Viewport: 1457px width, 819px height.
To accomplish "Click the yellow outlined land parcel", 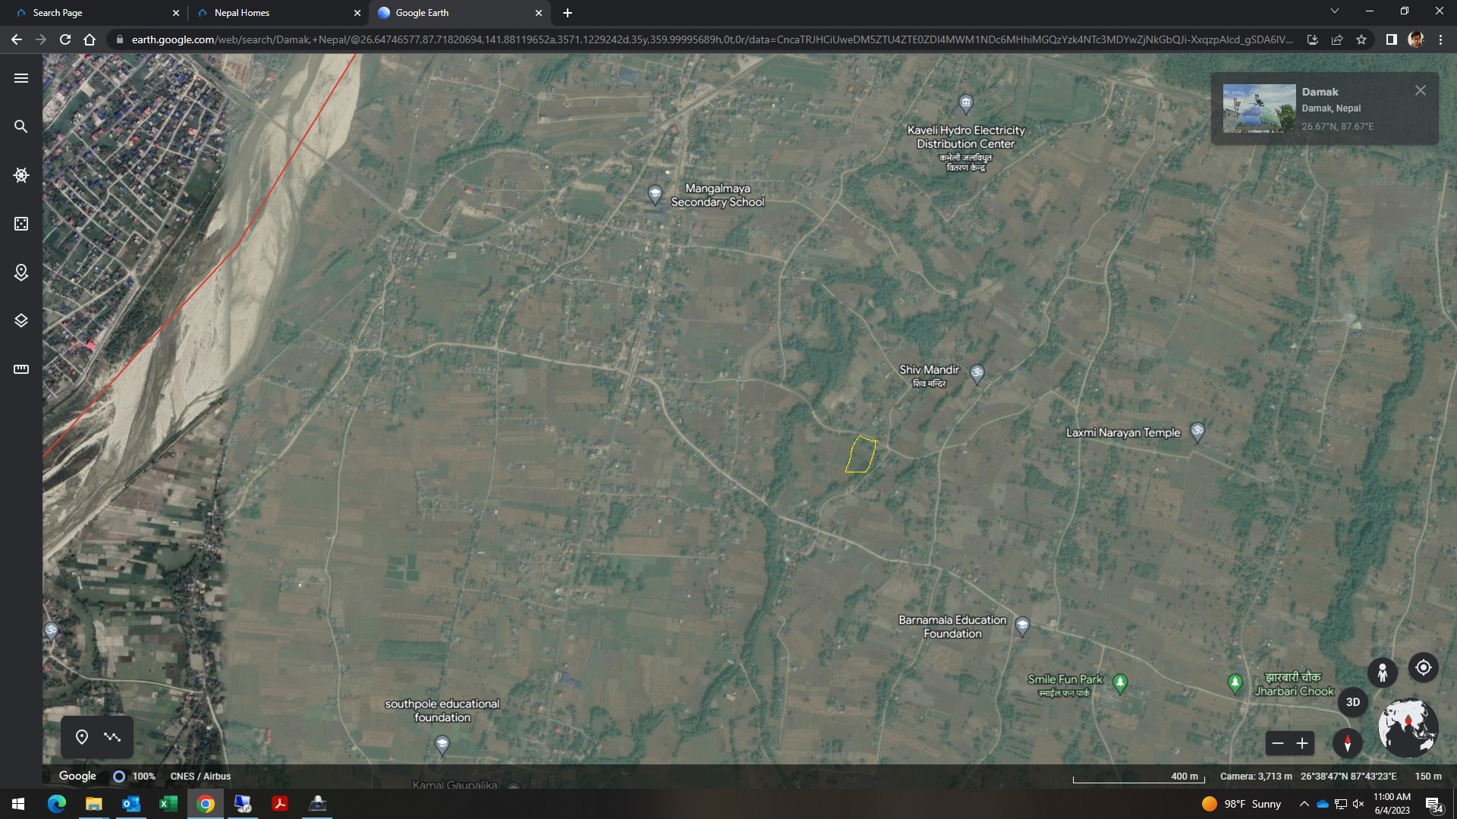I will click(861, 454).
